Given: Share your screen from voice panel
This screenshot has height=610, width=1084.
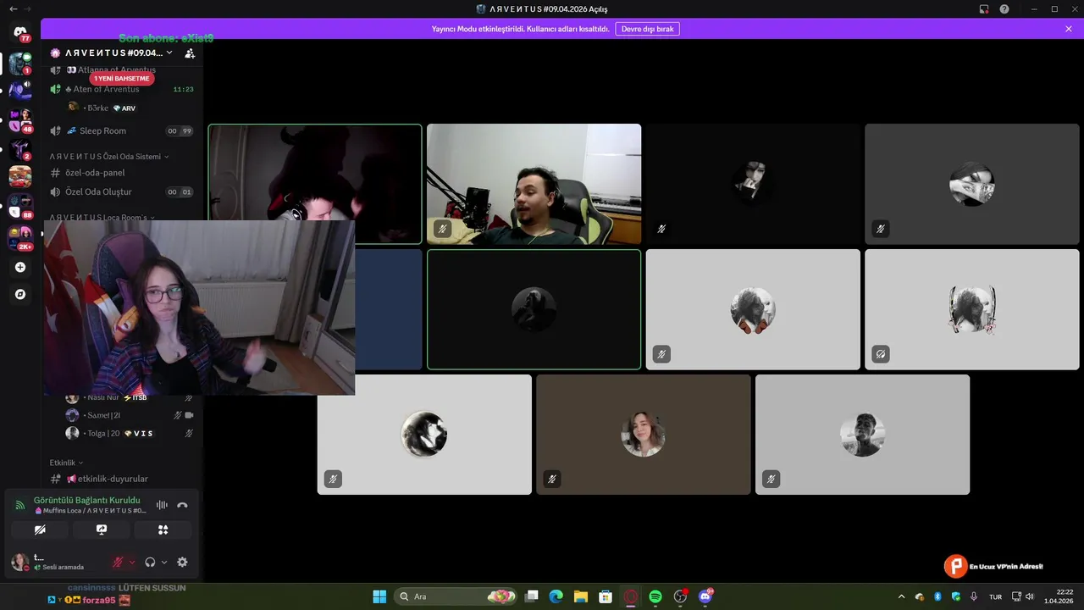Looking at the screenshot, I should [x=102, y=530].
